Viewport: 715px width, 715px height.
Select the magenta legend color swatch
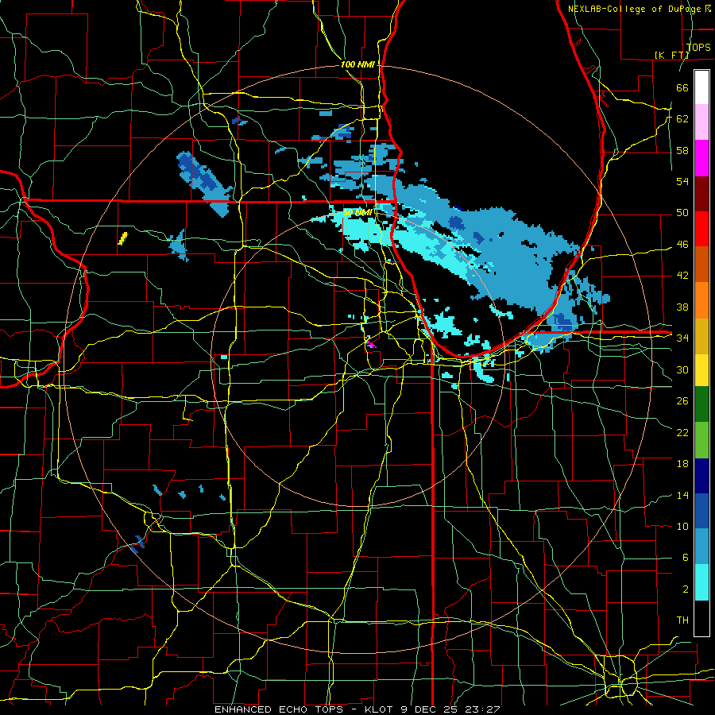point(701,158)
